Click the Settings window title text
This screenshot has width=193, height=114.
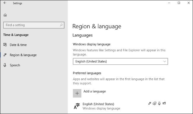point(18,3)
